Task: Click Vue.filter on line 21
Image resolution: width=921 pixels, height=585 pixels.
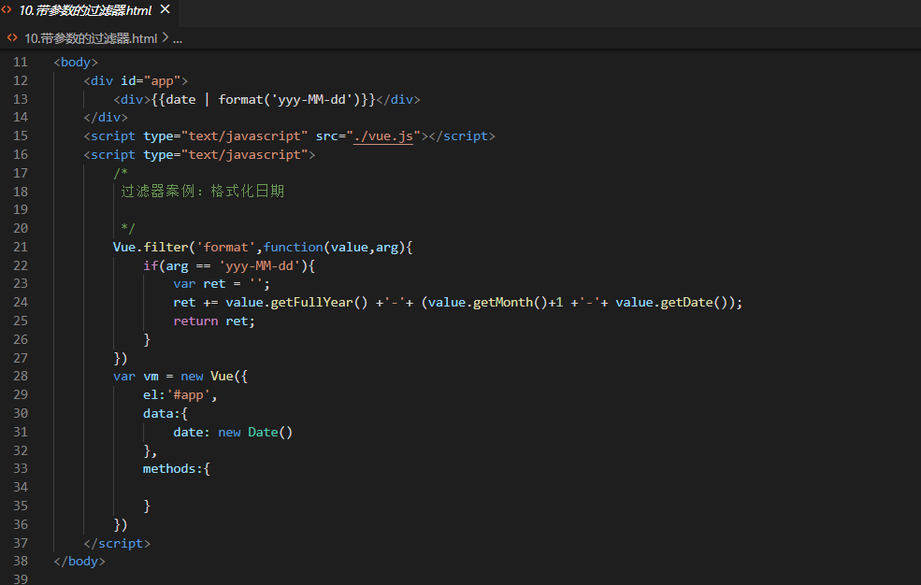Action: click(x=151, y=247)
